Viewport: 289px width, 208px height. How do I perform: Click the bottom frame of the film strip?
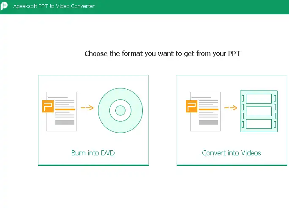(259, 124)
